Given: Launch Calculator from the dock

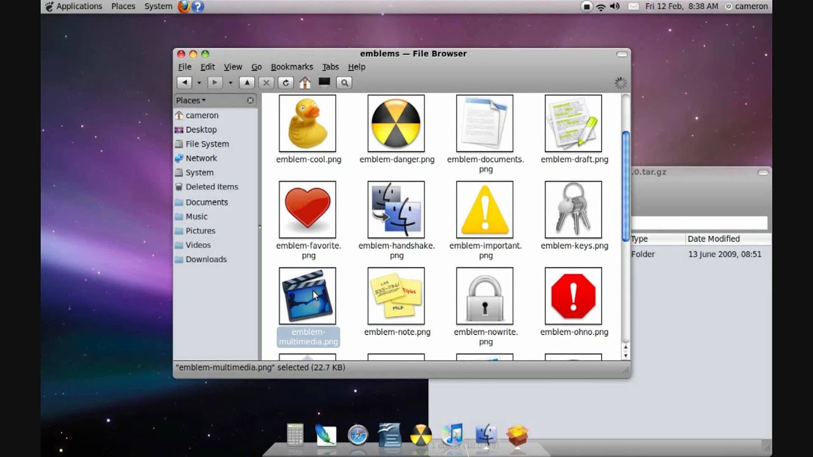Looking at the screenshot, I should point(295,435).
